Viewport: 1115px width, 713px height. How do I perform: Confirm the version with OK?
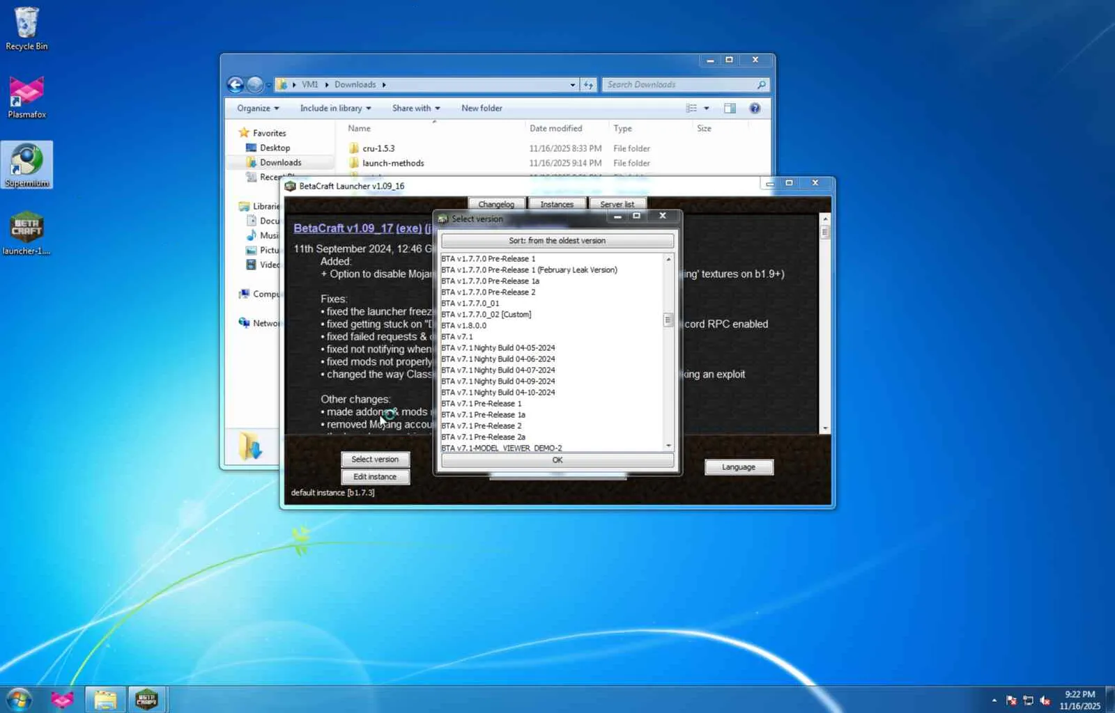click(557, 460)
